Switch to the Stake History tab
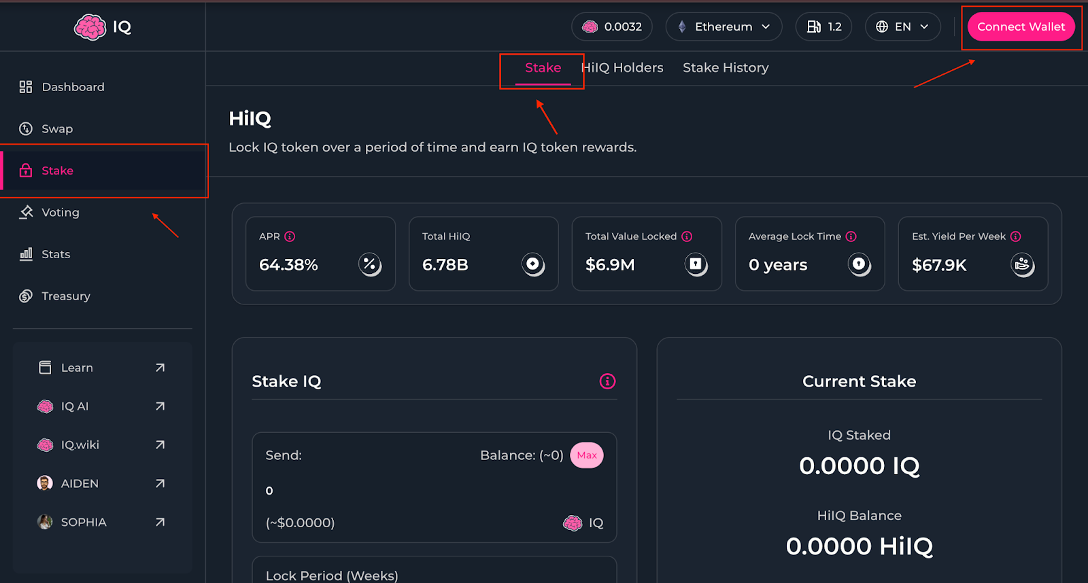The width and height of the screenshot is (1088, 583). coord(726,68)
